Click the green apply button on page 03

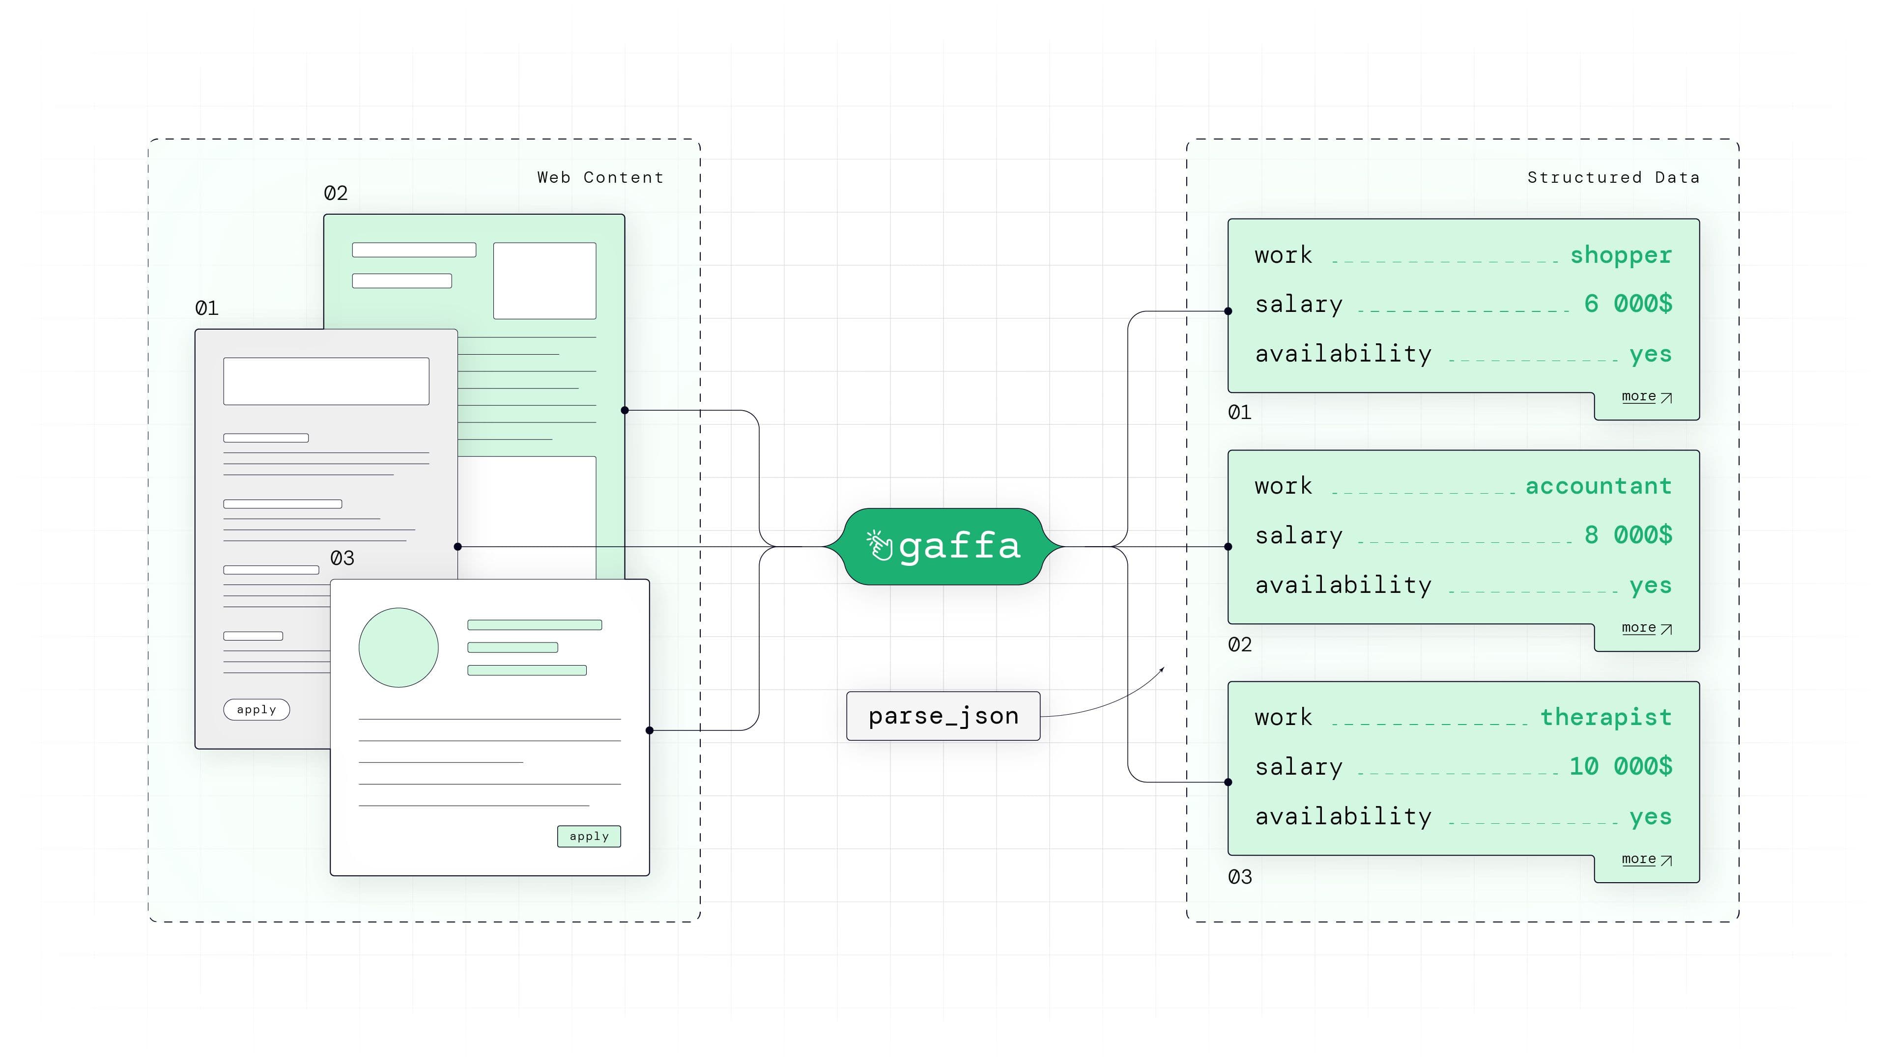589,836
